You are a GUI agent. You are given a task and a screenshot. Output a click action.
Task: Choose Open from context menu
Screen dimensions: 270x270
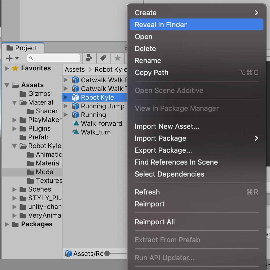(x=197, y=37)
